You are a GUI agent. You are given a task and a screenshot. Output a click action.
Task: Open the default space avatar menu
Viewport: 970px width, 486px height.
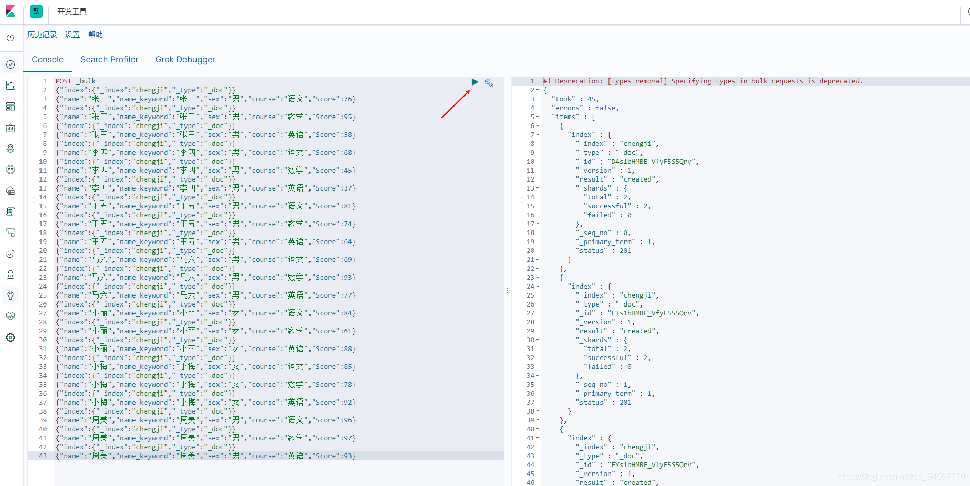pos(36,12)
